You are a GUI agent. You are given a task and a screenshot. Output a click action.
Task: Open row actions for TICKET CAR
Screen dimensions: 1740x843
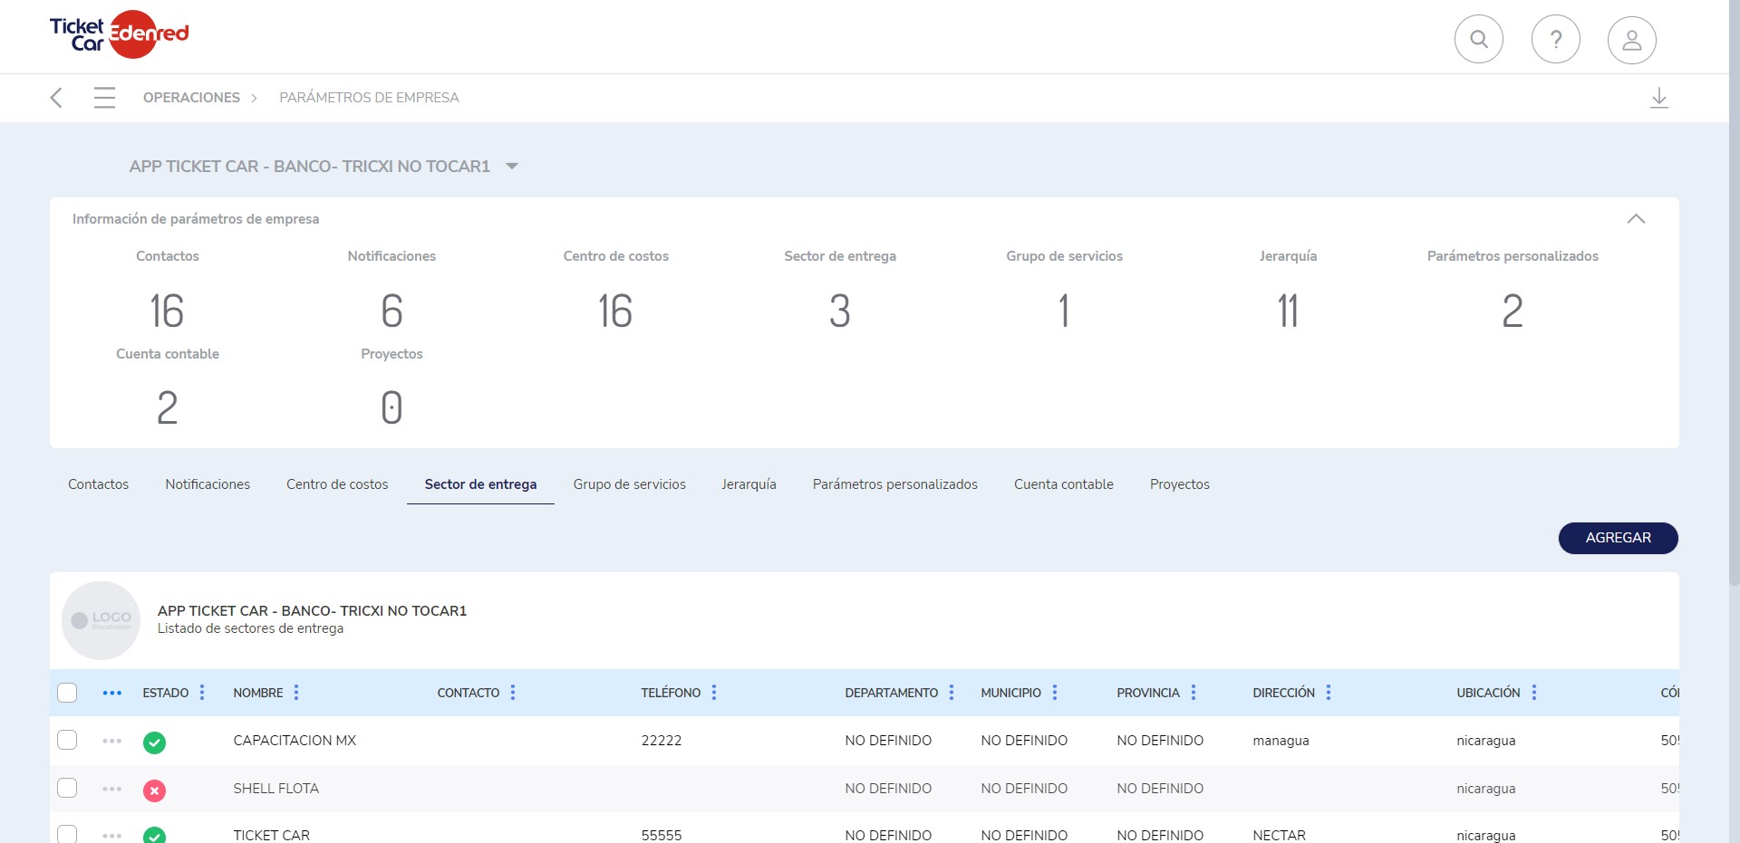point(112,836)
